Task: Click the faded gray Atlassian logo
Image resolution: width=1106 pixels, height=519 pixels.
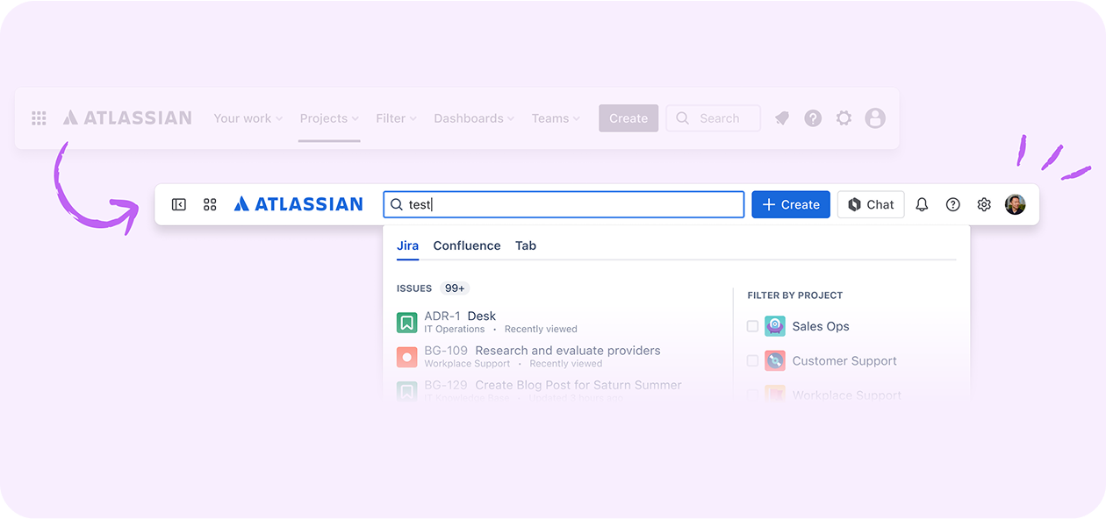Action: click(127, 118)
